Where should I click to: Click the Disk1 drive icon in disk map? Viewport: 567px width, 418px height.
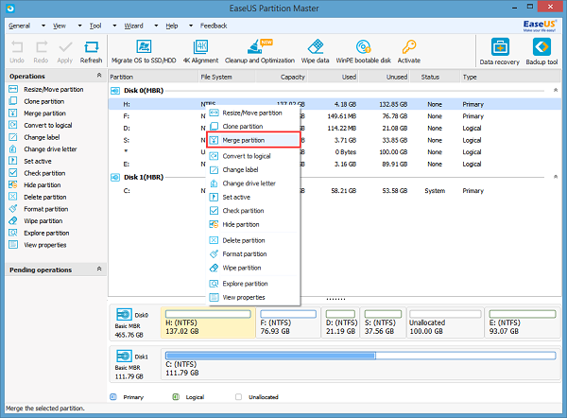[124, 356]
